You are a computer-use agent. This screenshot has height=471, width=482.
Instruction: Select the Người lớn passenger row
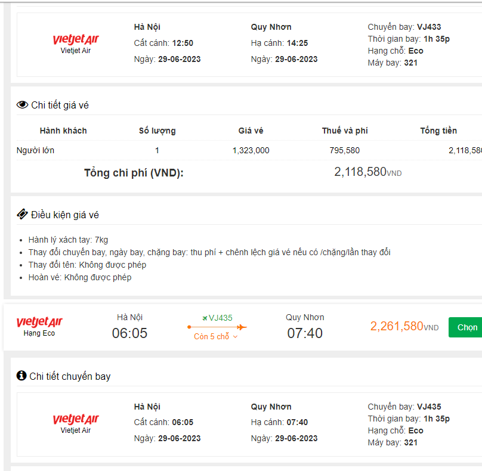[x=35, y=150]
